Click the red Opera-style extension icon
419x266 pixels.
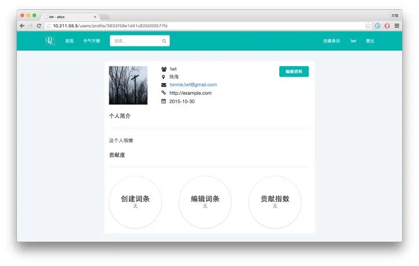point(387,26)
